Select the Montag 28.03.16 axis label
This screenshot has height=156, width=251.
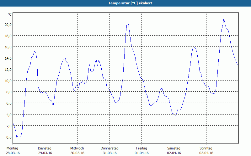click(13, 151)
